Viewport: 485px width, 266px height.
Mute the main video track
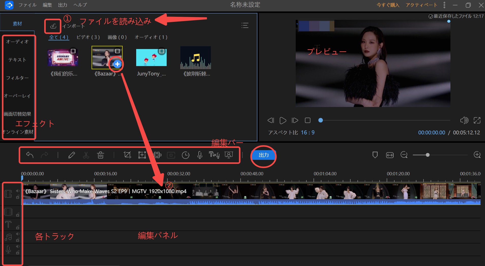18,191
